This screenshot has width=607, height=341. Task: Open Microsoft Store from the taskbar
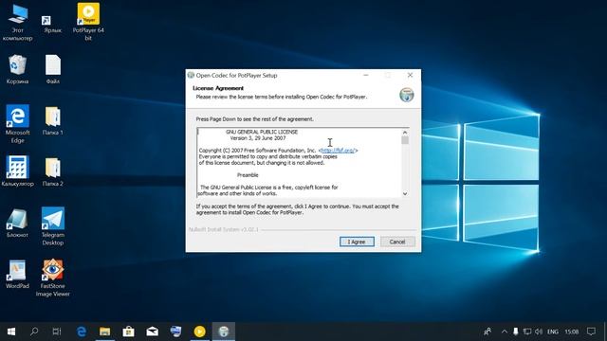(129, 332)
